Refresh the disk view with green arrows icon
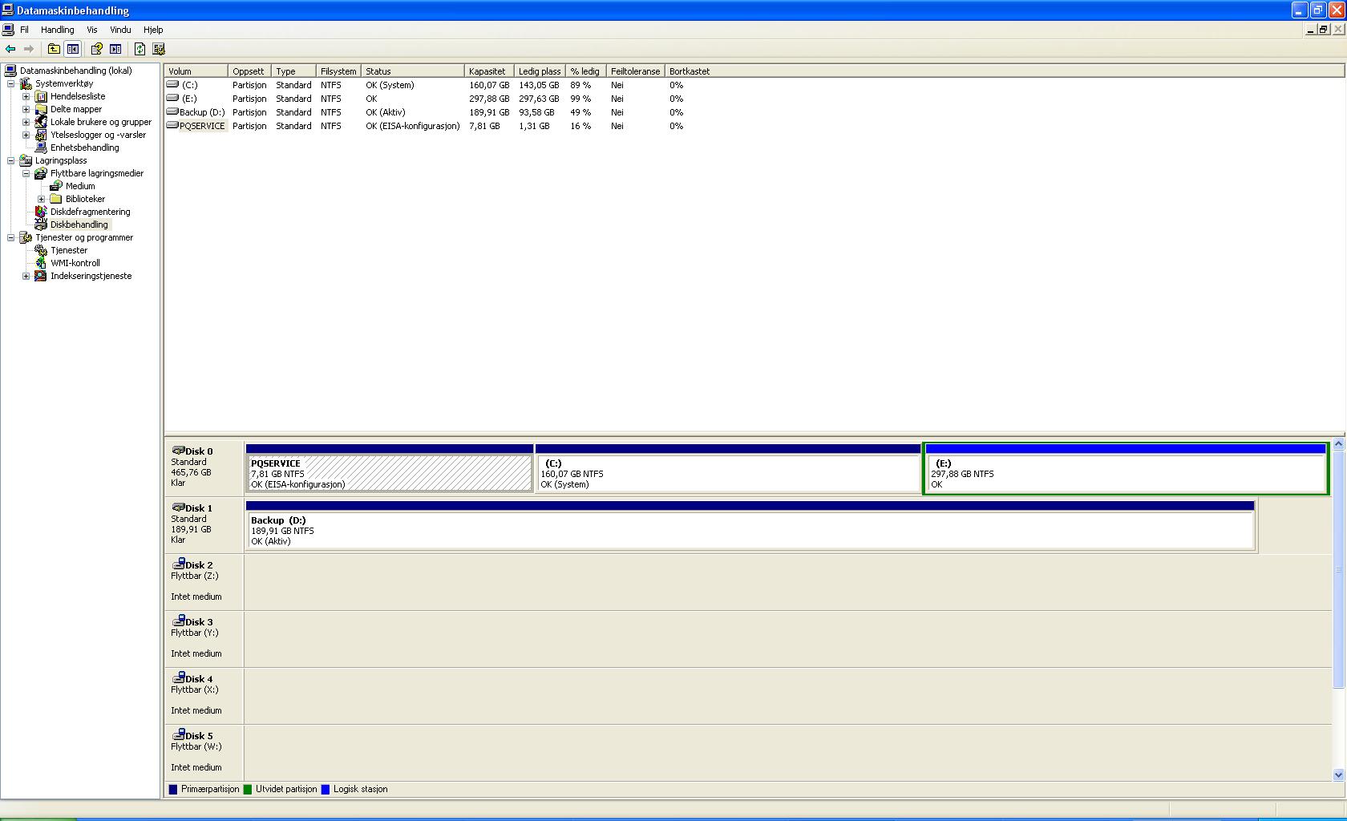The image size is (1347, 821). (140, 49)
